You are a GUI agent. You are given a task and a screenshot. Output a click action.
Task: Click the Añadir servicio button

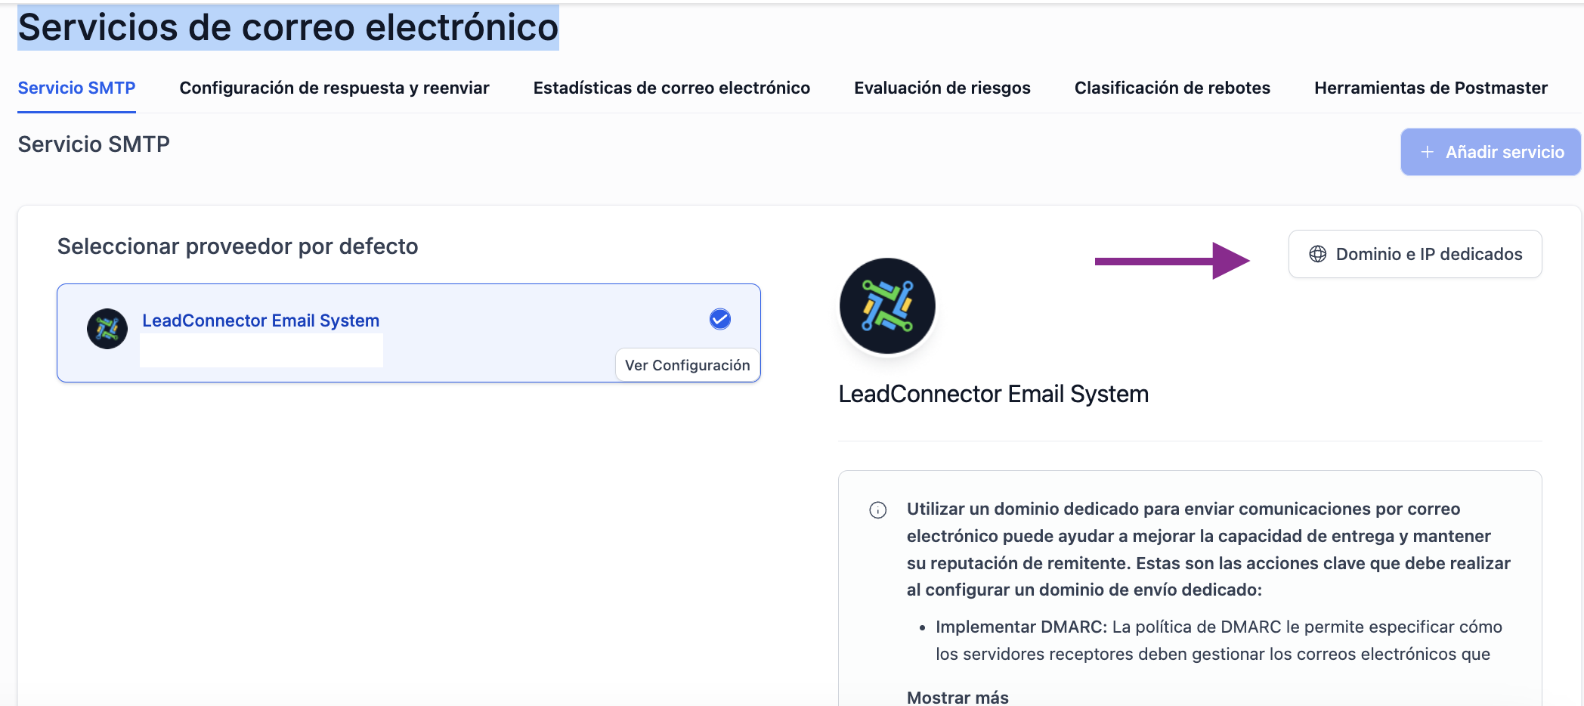tap(1490, 152)
